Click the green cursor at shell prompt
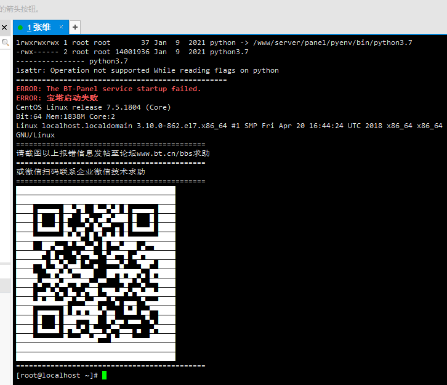The width and height of the screenshot is (447, 385). 104,375
